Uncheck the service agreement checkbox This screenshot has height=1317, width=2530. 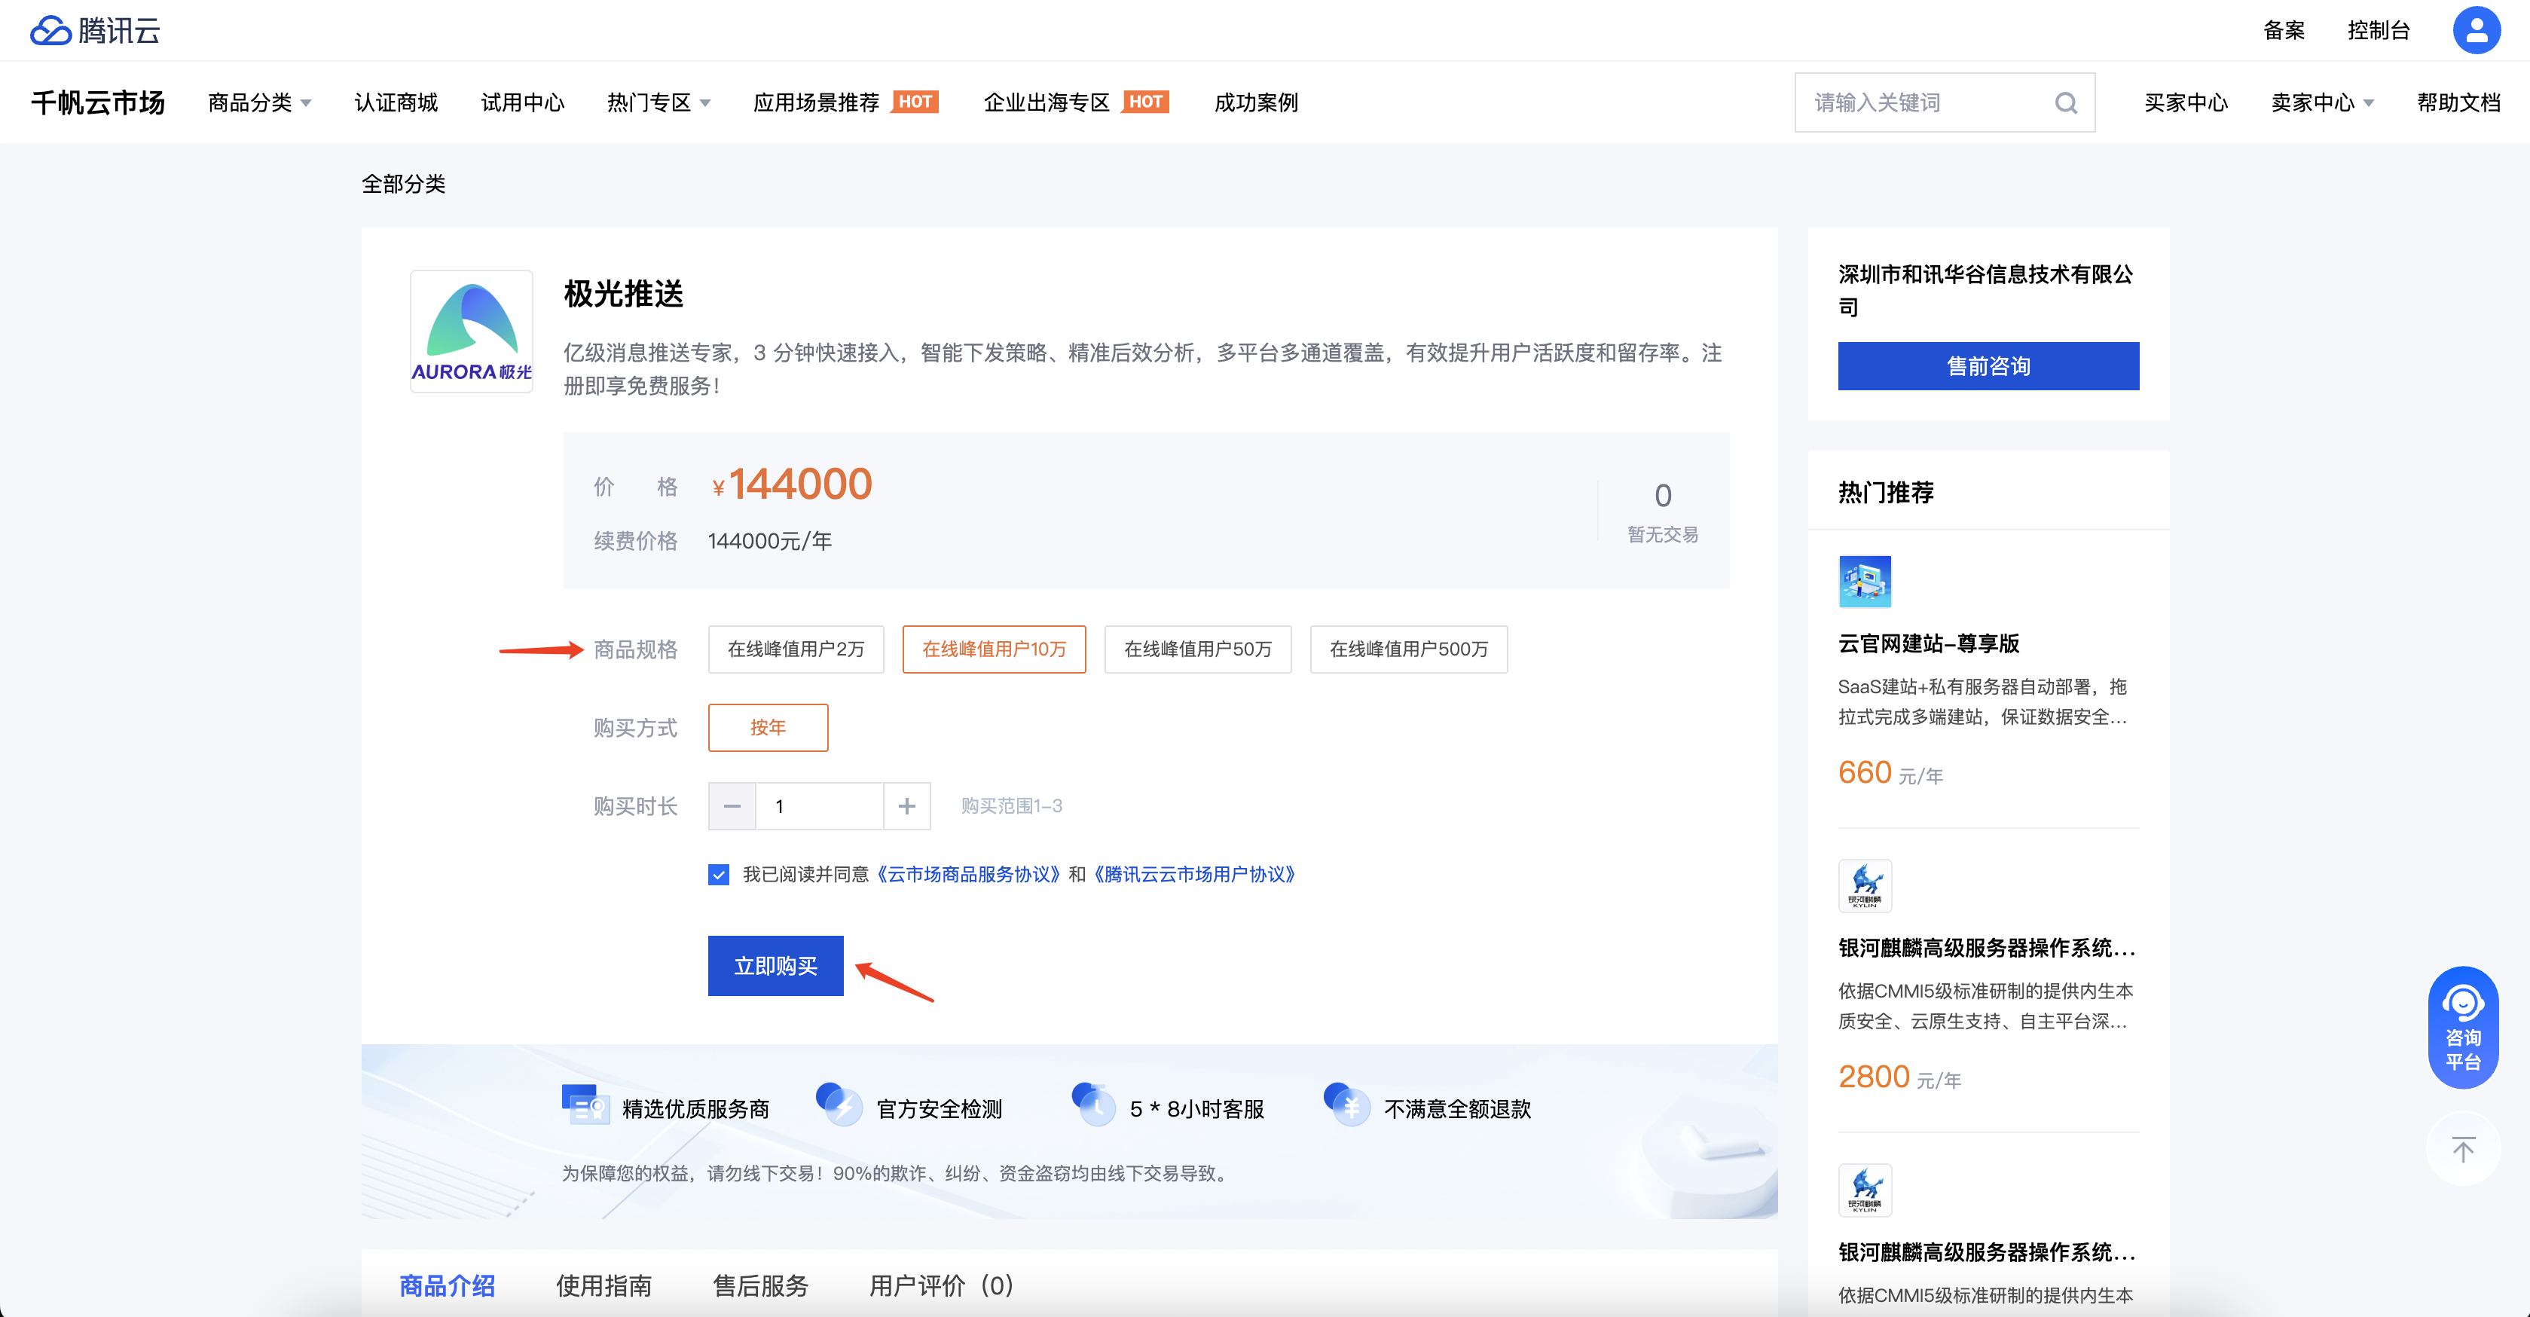[x=719, y=875]
